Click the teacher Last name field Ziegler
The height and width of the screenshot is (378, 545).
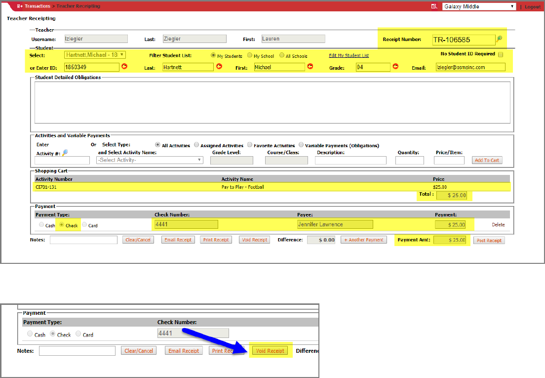(x=195, y=39)
